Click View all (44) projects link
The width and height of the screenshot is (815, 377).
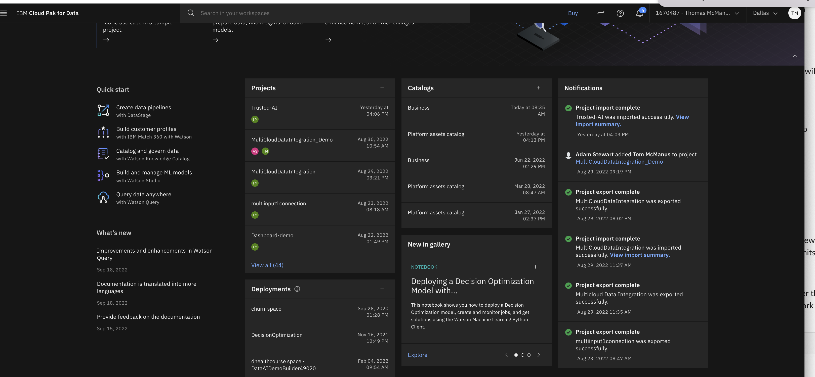click(x=267, y=265)
